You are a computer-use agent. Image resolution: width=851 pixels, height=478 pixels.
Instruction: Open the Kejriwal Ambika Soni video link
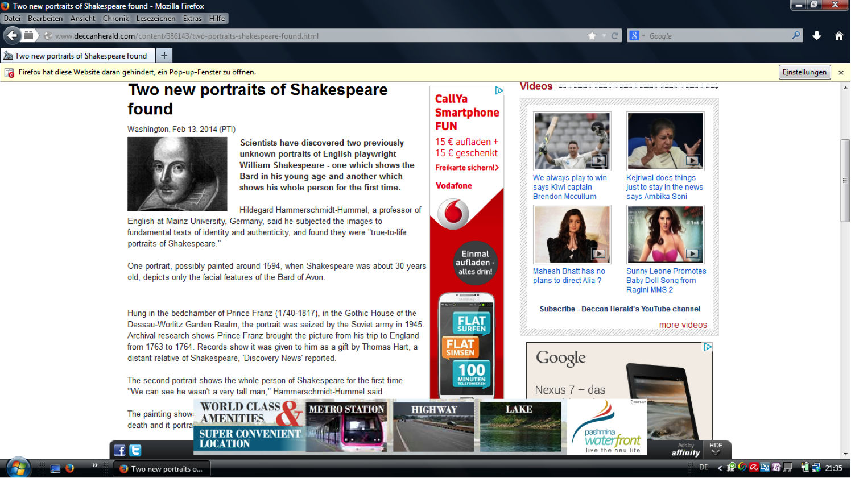coord(664,187)
